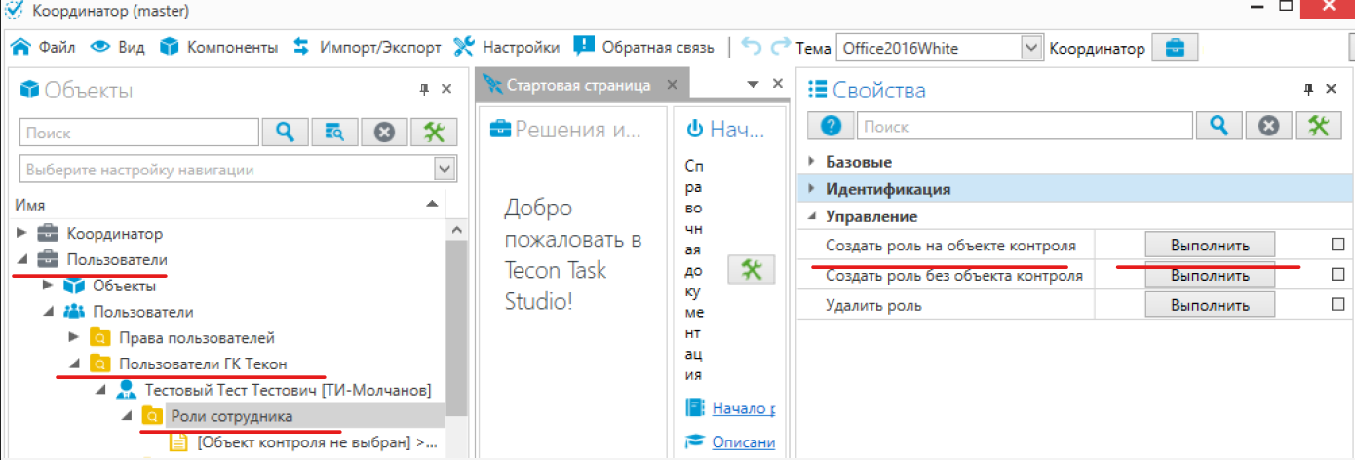Click the tools button on the start page
Viewport: 1355px width, 460px height.
point(751,271)
